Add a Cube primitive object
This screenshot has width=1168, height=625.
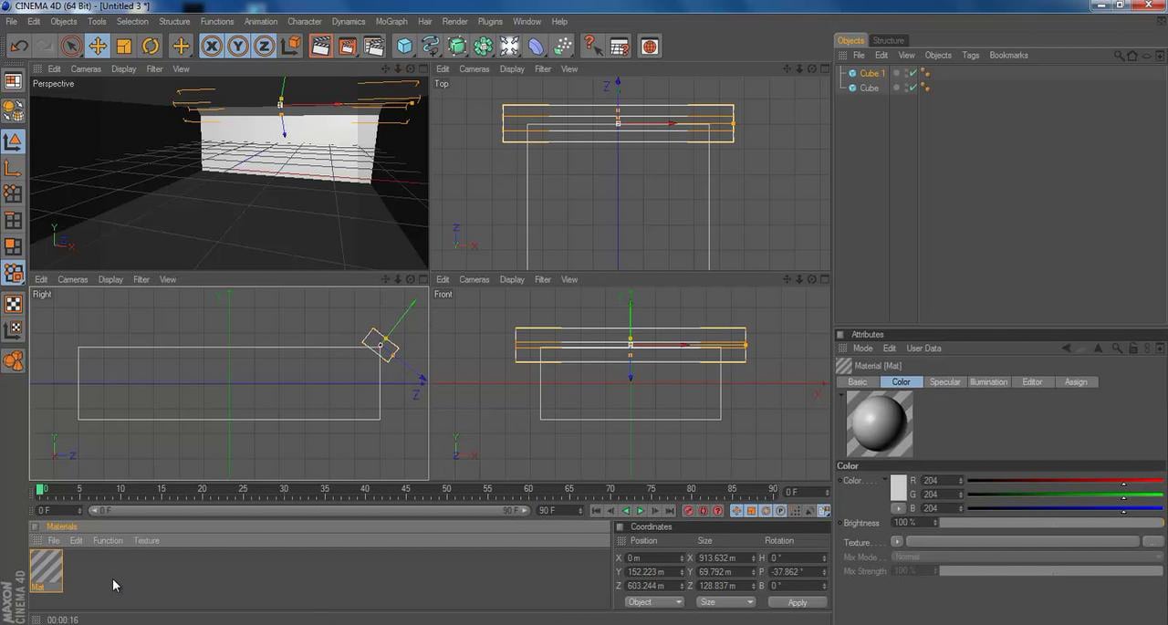[x=404, y=46]
